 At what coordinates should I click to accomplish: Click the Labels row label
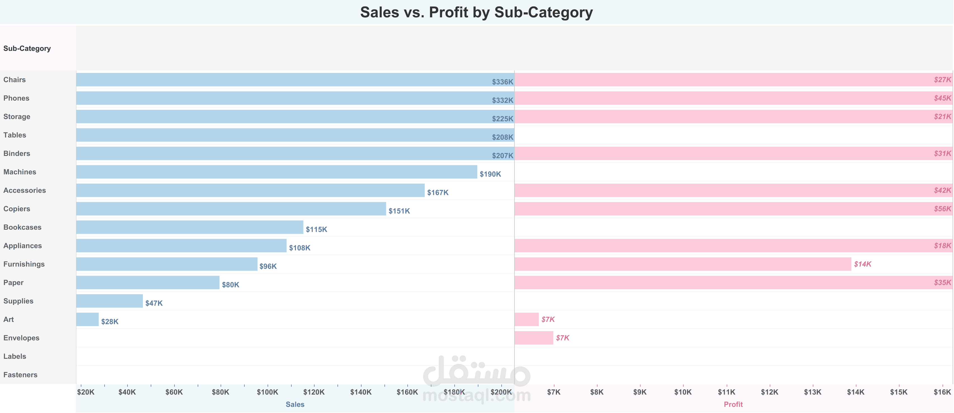[x=15, y=356]
